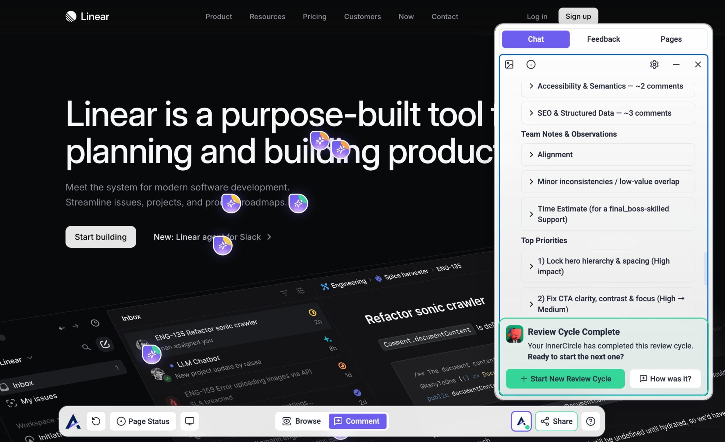
Task: Open the Feedback tab
Action: pos(603,39)
